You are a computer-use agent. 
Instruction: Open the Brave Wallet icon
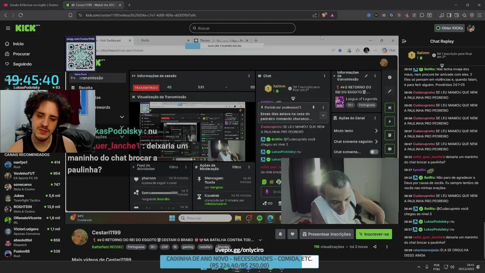pyautogui.click(x=457, y=15)
